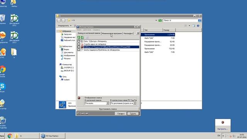This screenshot has height=139, width=247.
Task: Click the checkmark toolbar icon in PS Tray Factory
Action: [87, 37]
